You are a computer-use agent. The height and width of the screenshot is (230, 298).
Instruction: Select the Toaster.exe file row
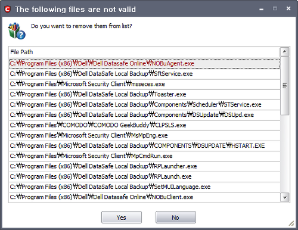click(x=144, y=94)
